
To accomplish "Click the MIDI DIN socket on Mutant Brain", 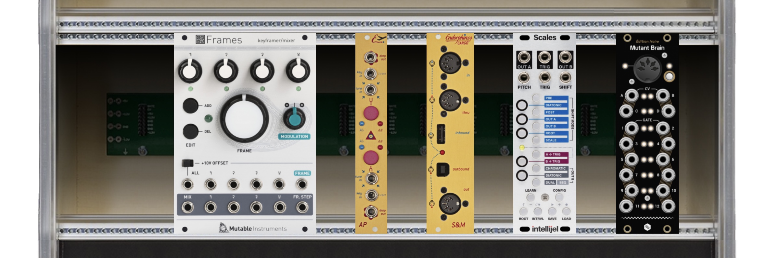I will (x=647, y=69).
